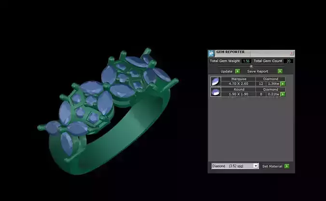Screen dimensions: 326x201
Task: Close the Gem Reporter panel
Action: pos(291,53)
